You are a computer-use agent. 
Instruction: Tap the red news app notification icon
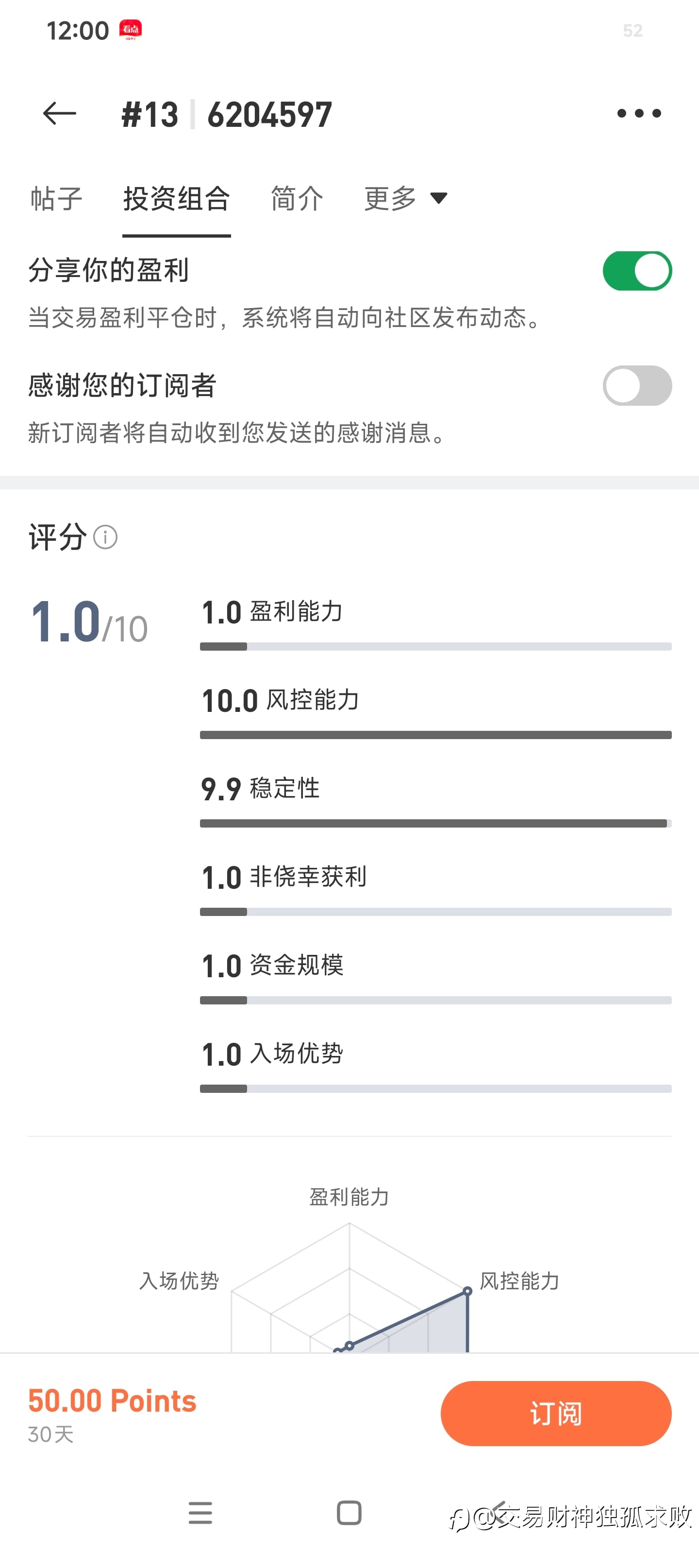coord(131,30)
